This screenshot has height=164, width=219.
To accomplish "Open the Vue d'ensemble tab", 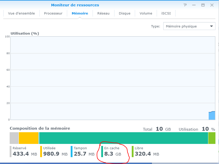I will (21, 13).
